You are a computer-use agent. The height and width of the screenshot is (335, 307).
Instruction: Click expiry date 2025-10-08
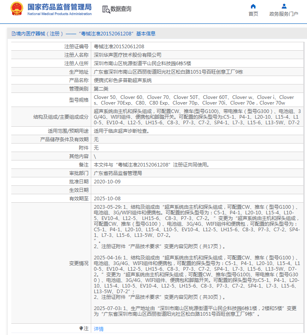pyautogui.click(x=107, y=199)
